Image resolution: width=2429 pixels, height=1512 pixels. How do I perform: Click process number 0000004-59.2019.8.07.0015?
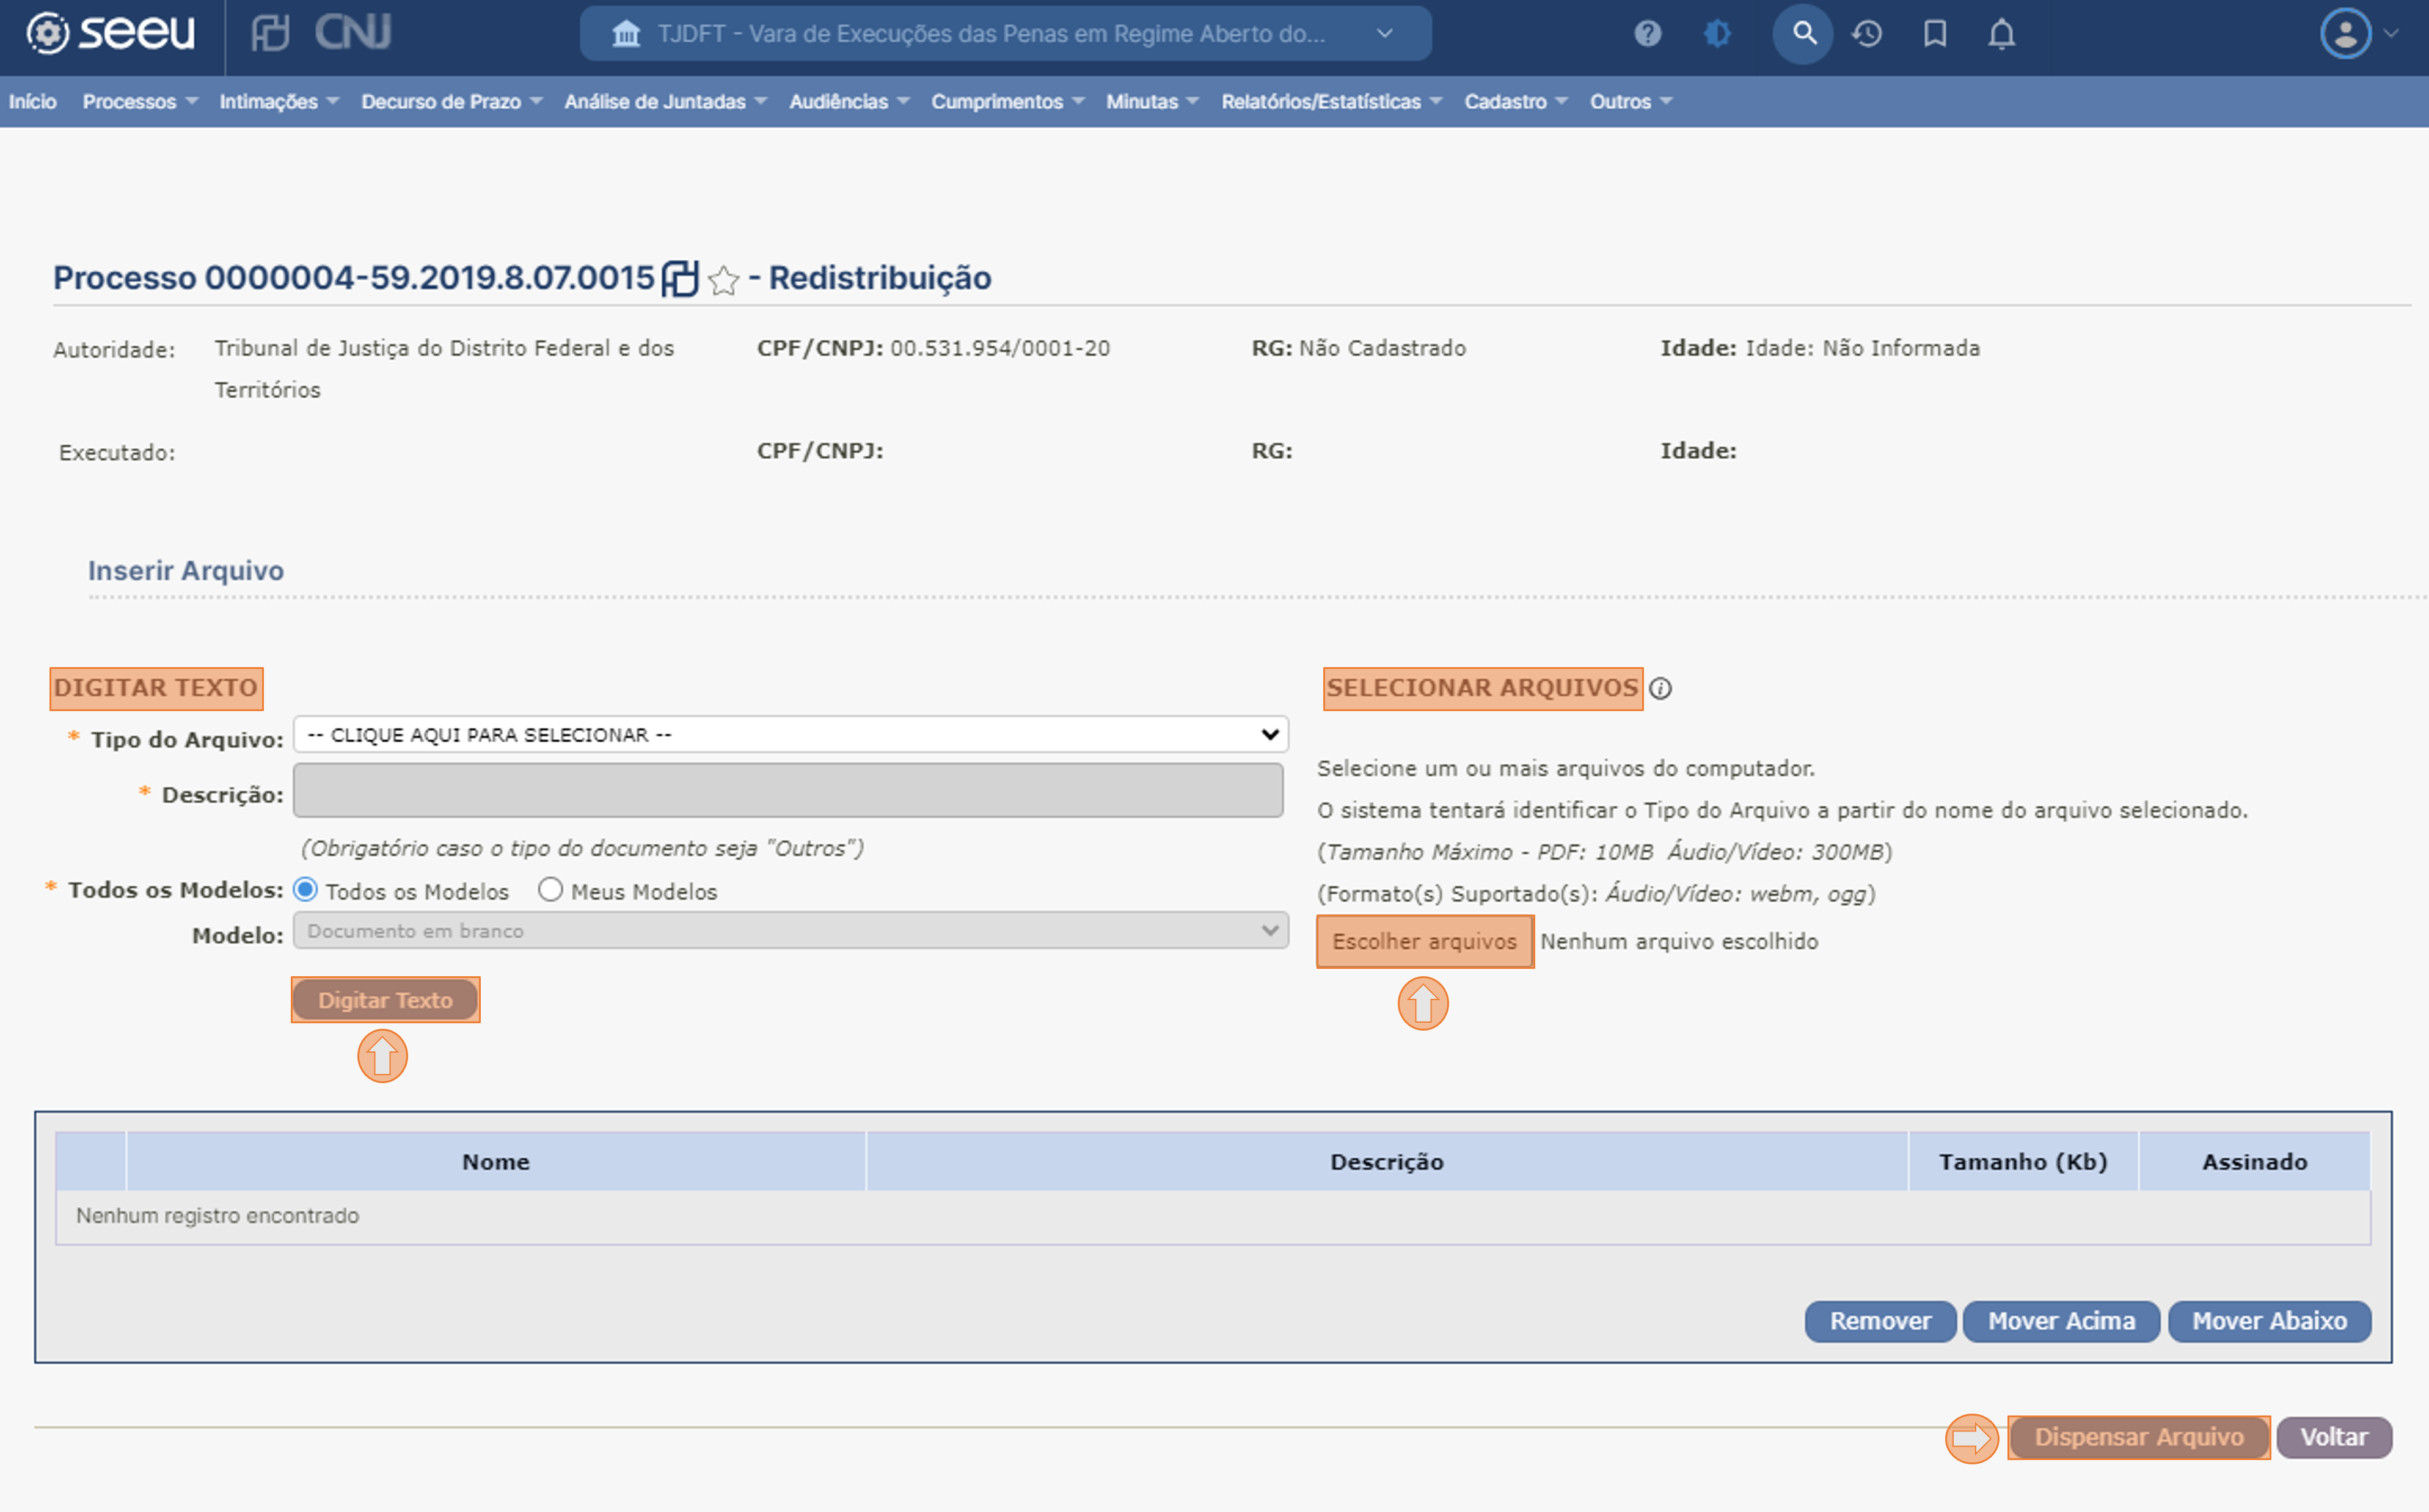[x=429, y=278]
